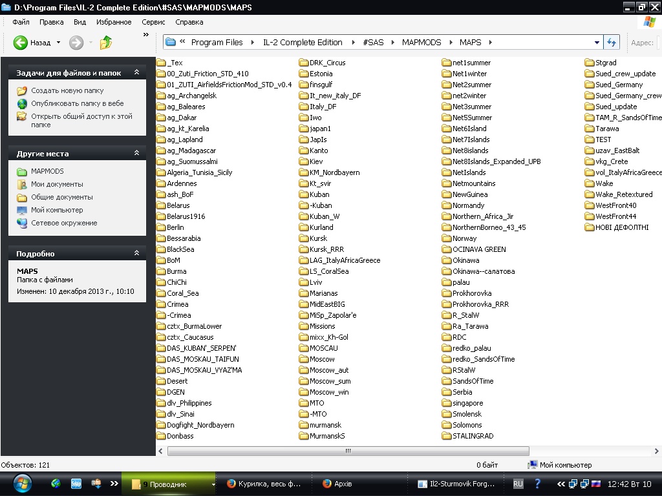
Task: Select the net1summer folder icon
Action: point(447,63)
